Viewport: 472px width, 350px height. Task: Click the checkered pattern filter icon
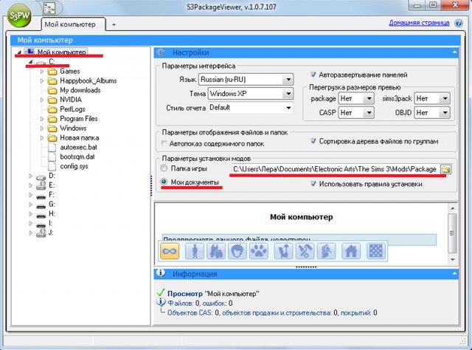pos(375,252)
